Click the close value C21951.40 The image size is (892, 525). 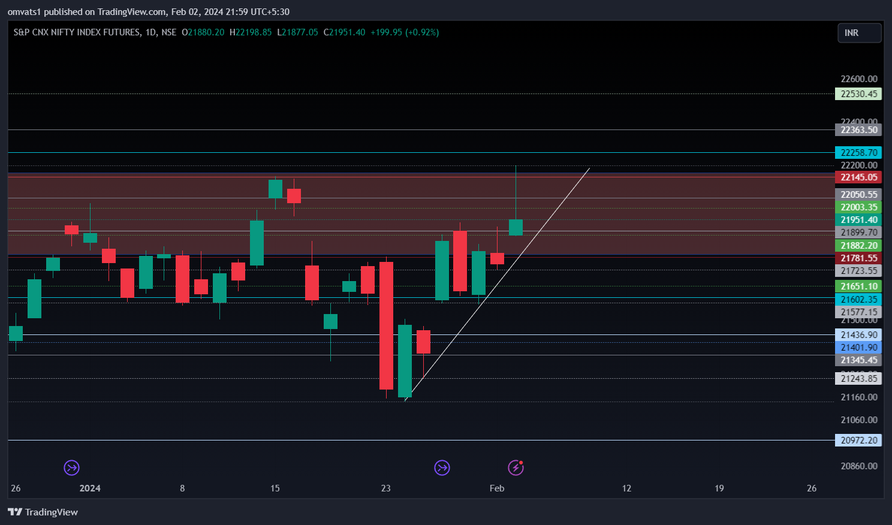pyautogui.click(x=344, y=32)
